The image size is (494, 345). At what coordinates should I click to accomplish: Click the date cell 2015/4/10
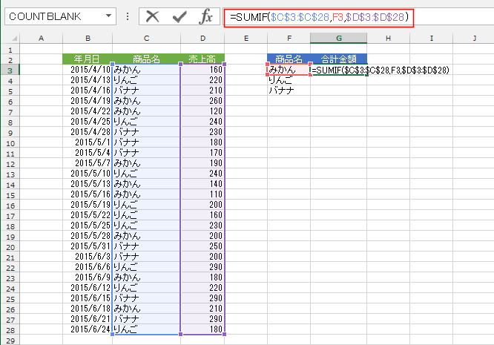pyautogui.click(x=88, y=69)
